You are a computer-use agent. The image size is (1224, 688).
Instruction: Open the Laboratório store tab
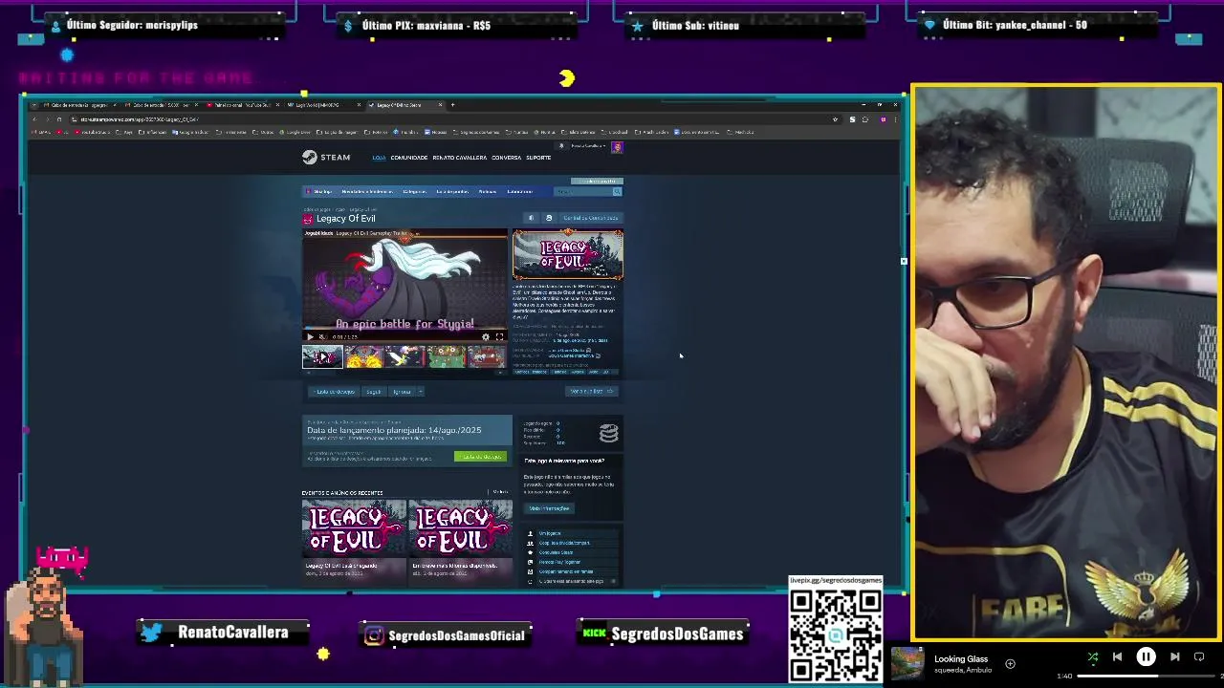[x=519, y=191]
